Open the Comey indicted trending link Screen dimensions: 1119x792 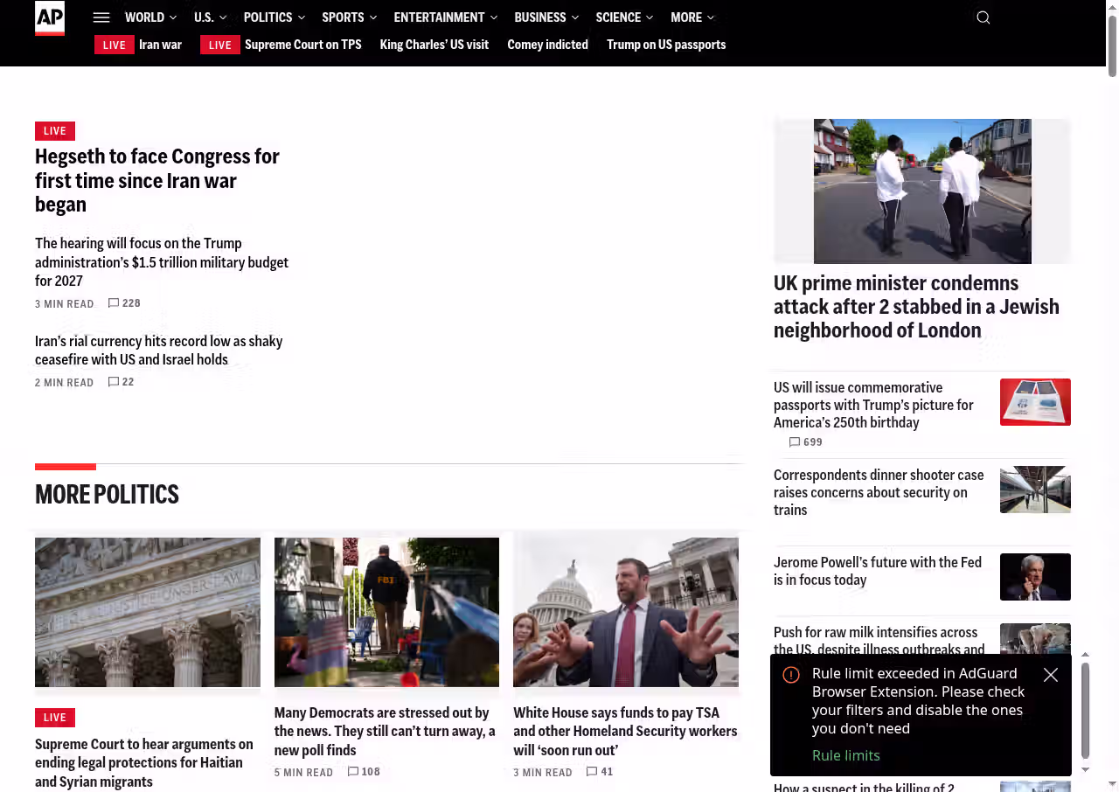[x=547, y=45]
